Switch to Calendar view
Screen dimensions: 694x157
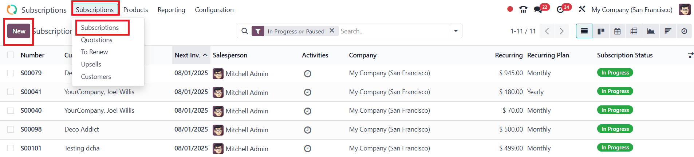[618, 31]
